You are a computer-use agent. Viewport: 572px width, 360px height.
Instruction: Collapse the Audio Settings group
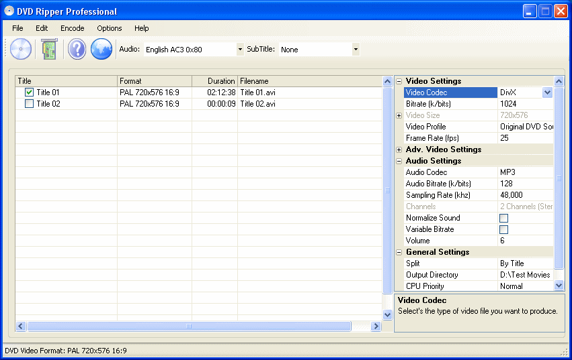[x=399, y=161]
